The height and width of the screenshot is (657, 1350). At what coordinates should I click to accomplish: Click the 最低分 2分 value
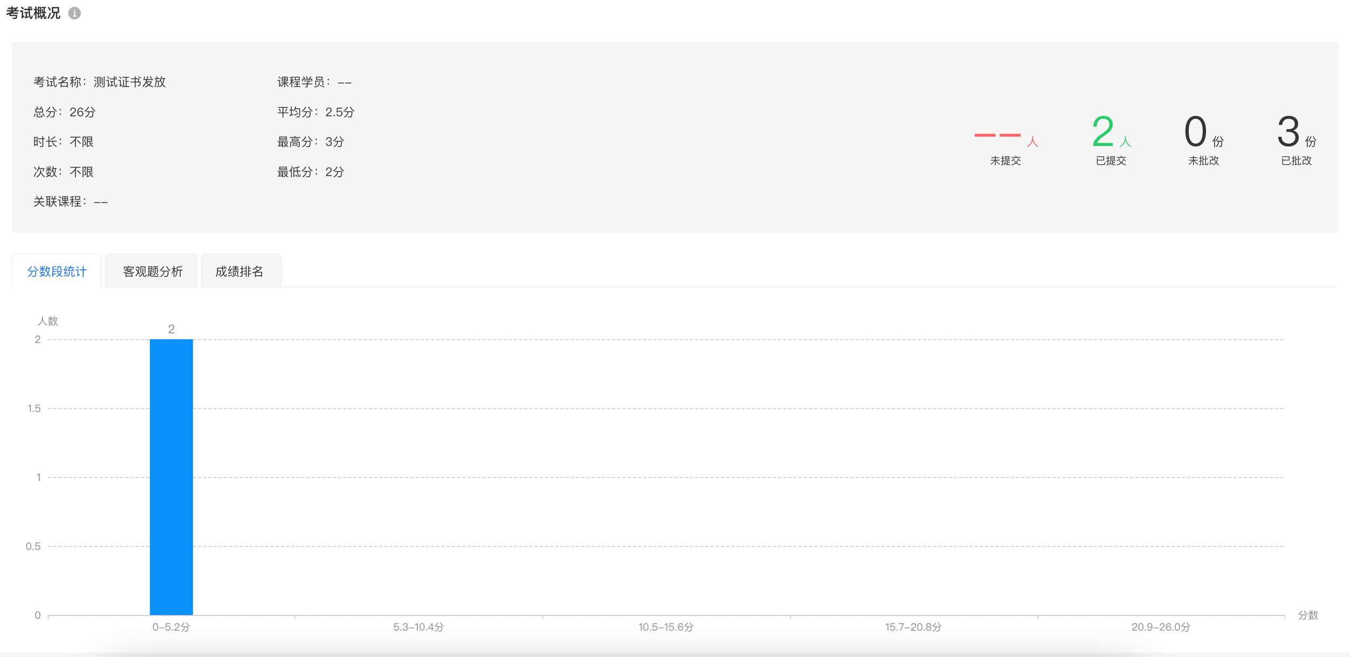(x=334, y=172)
